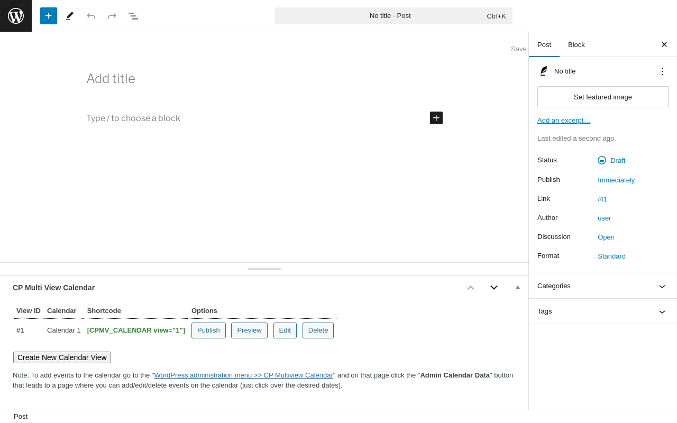Expand the Tags section
This screenshot has height=423, width=677.
603,311
